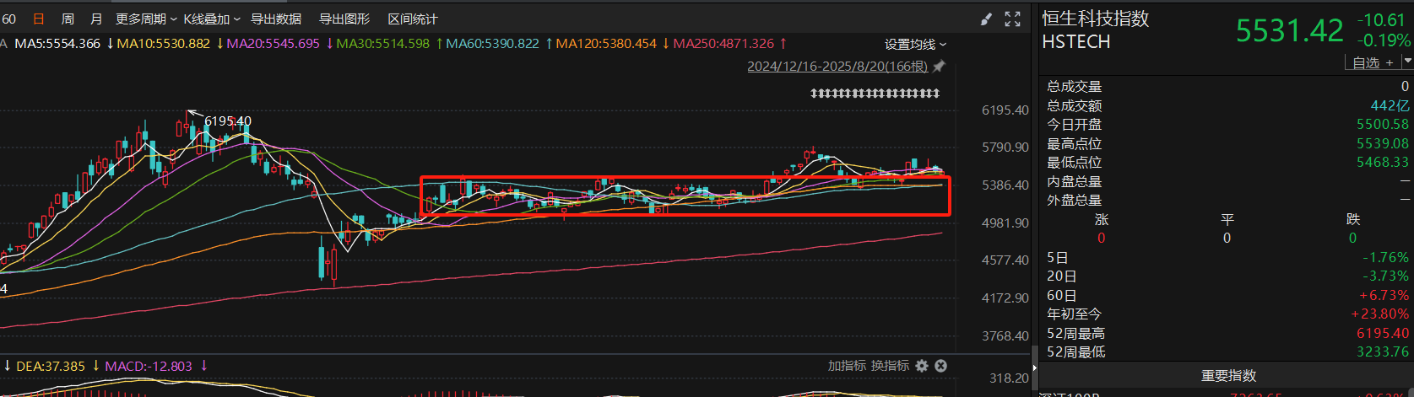Select the MA10:5530.882 moving average label
The height and width of the screenshot is (397, 1414).
point(164,43)
